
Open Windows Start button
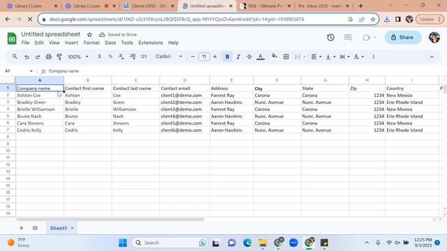click(123, 243)
